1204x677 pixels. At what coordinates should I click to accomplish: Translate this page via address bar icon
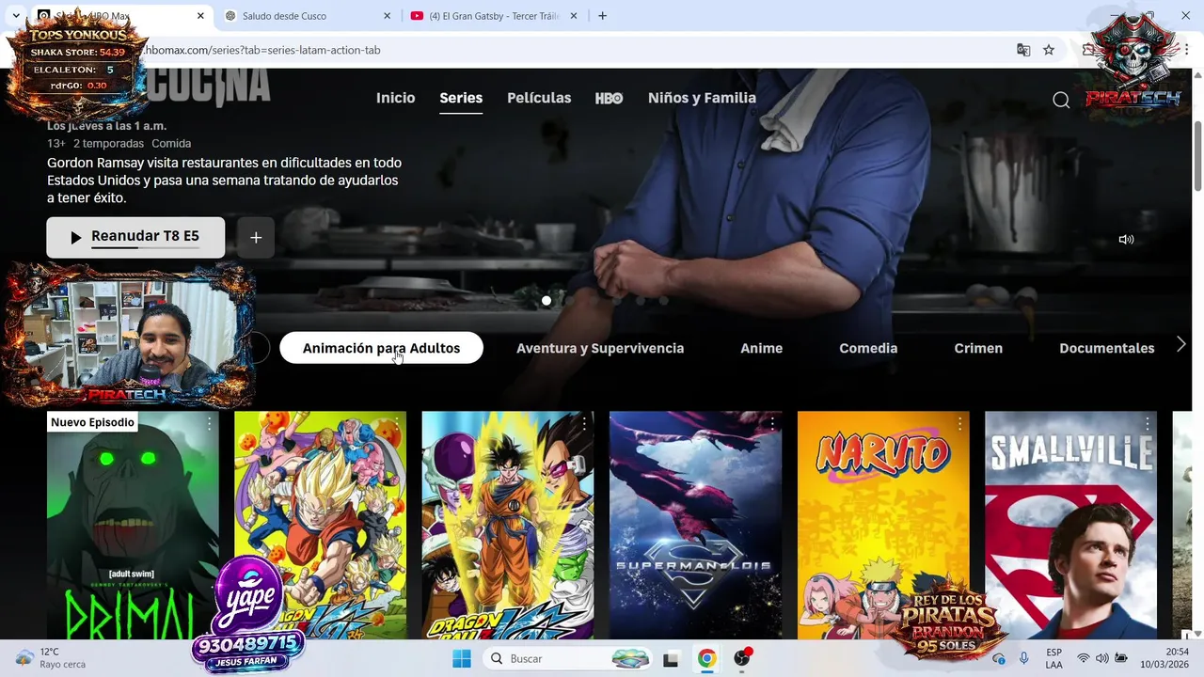click(x=1023, y=50)
